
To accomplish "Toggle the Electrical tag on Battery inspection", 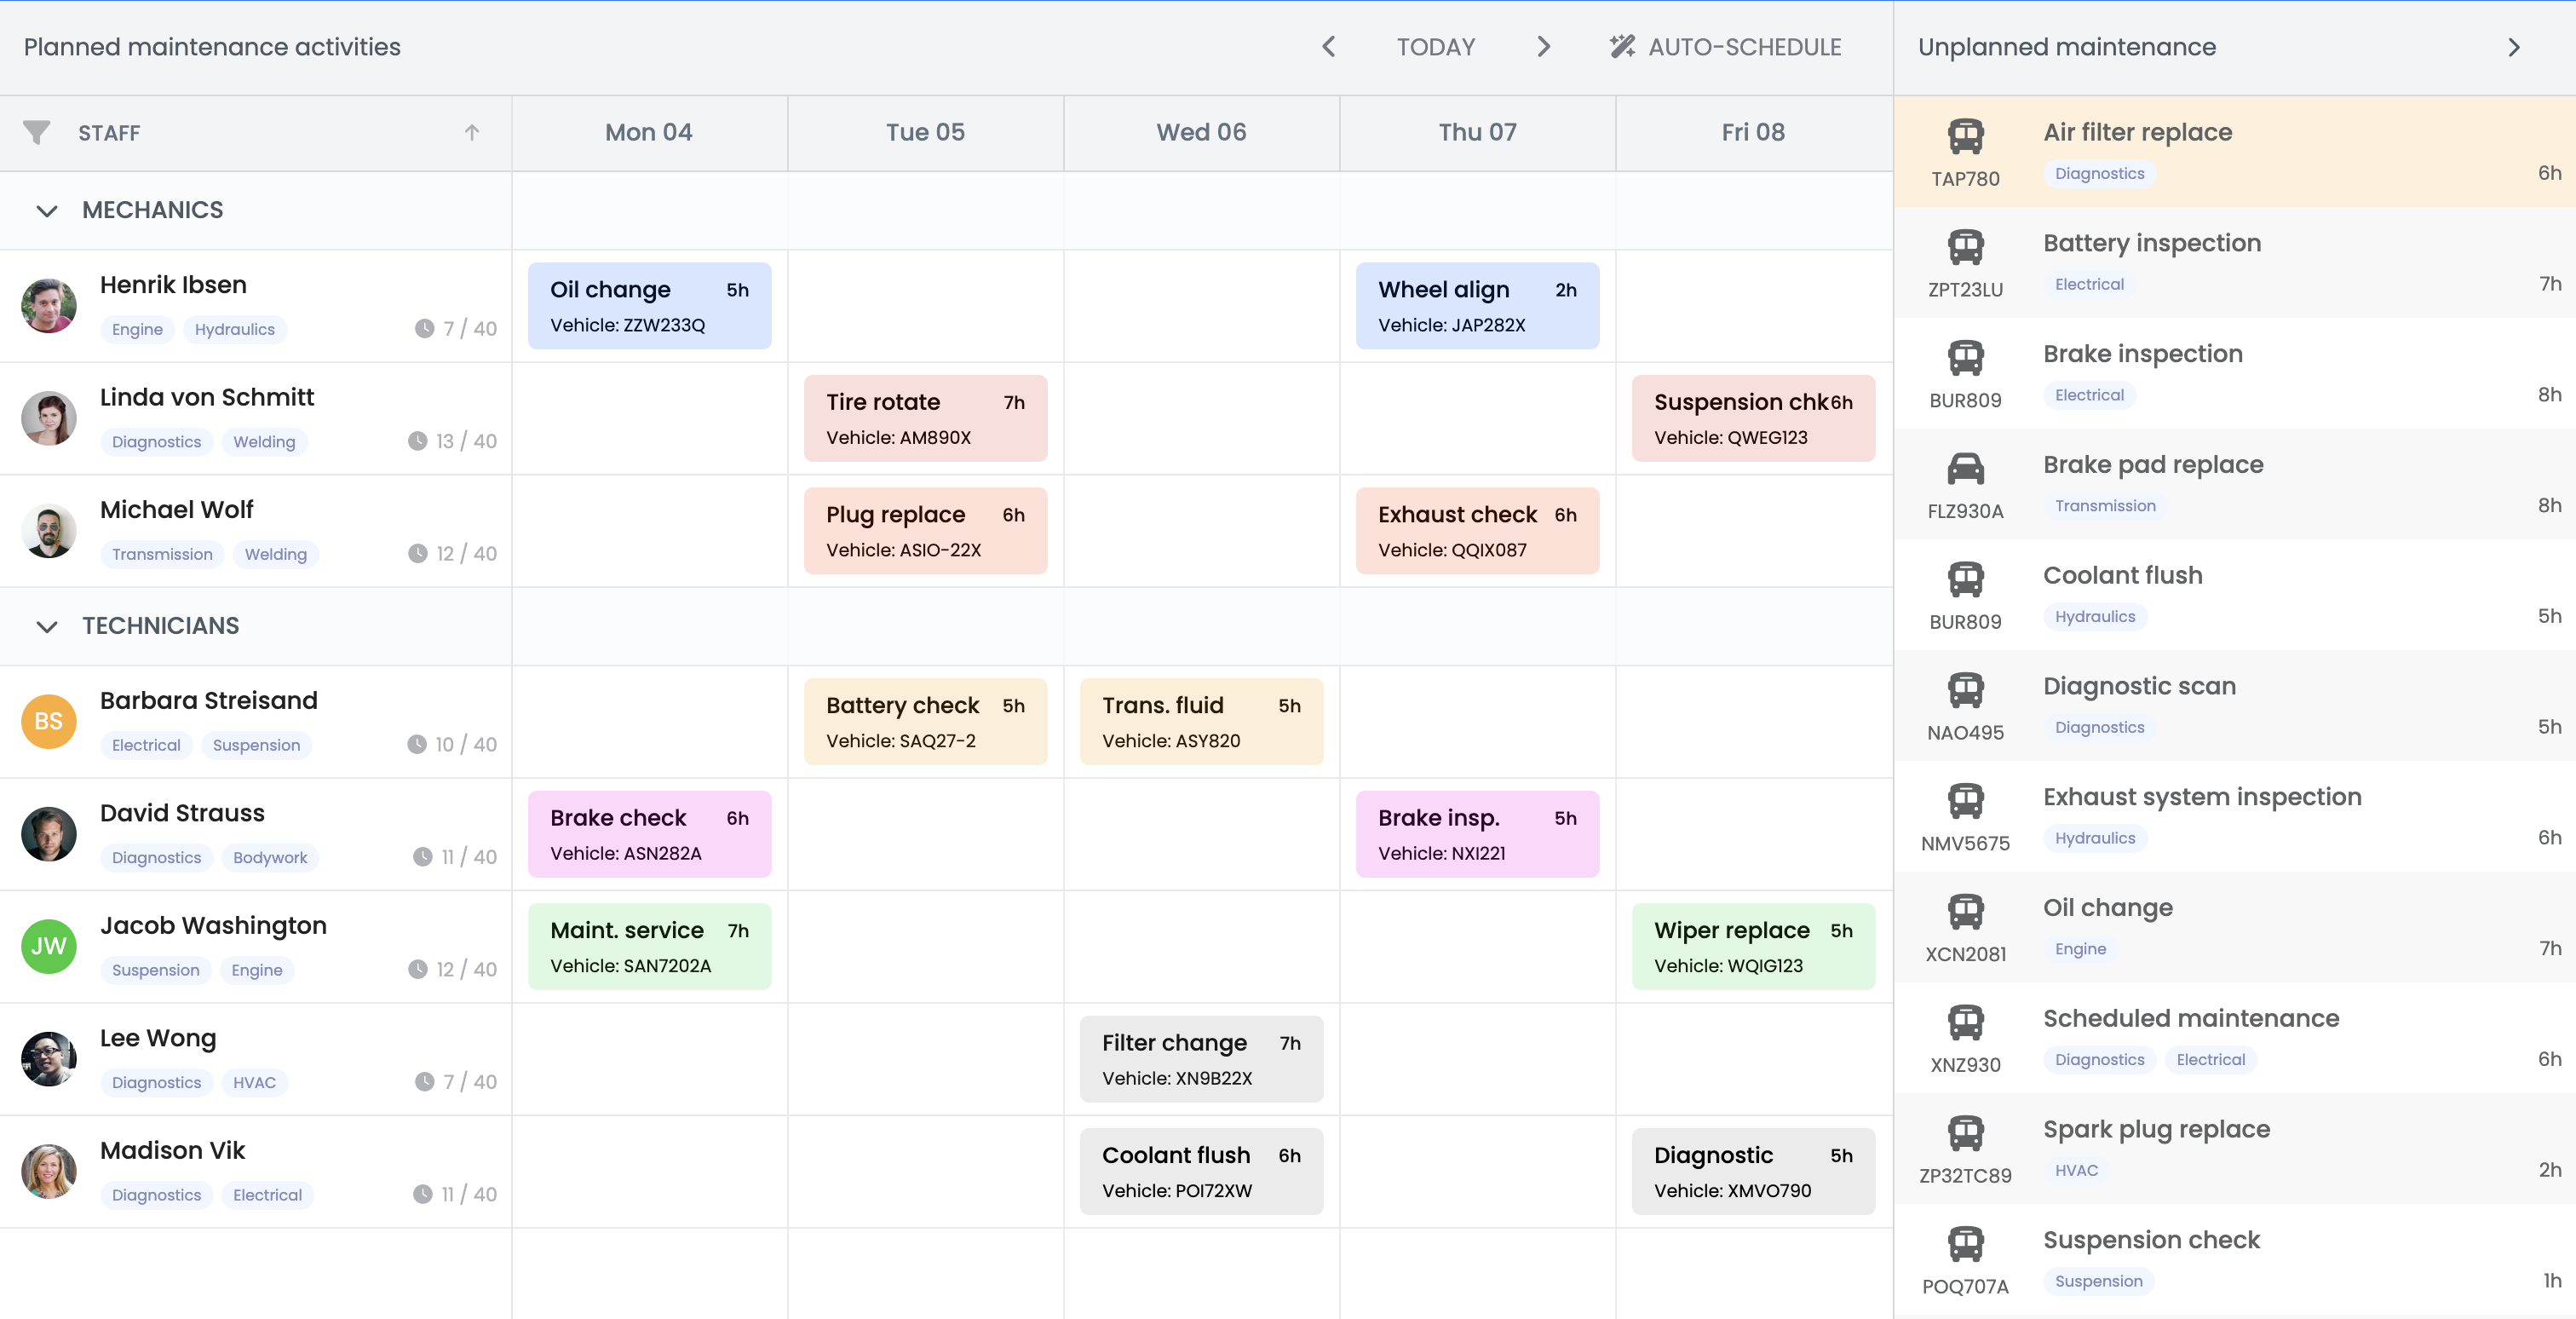I will 2088,284.
